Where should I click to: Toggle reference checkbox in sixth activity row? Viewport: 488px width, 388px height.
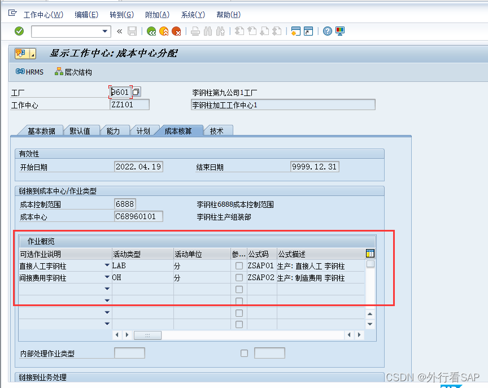click(x=239, y=325)
